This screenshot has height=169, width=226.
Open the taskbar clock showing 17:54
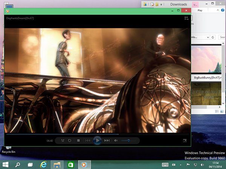[x=215, y=165]
